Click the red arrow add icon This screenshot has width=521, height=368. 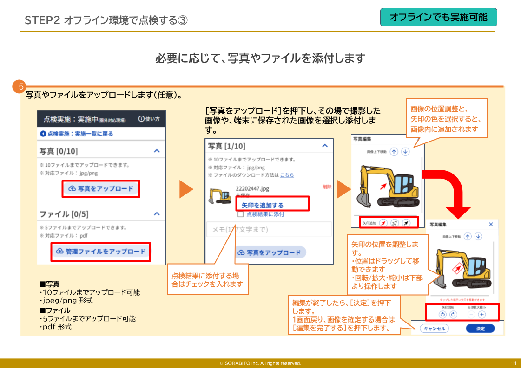coord(383,223)
